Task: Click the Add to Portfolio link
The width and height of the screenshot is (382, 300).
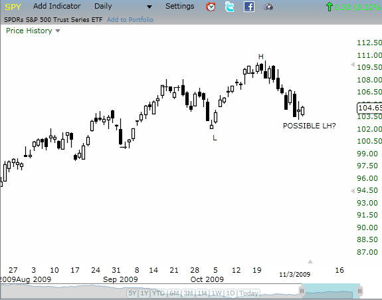Action: (x=130, y=20)
